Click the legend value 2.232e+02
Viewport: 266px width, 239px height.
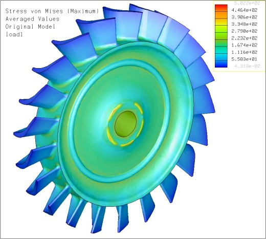click(244, 38)
